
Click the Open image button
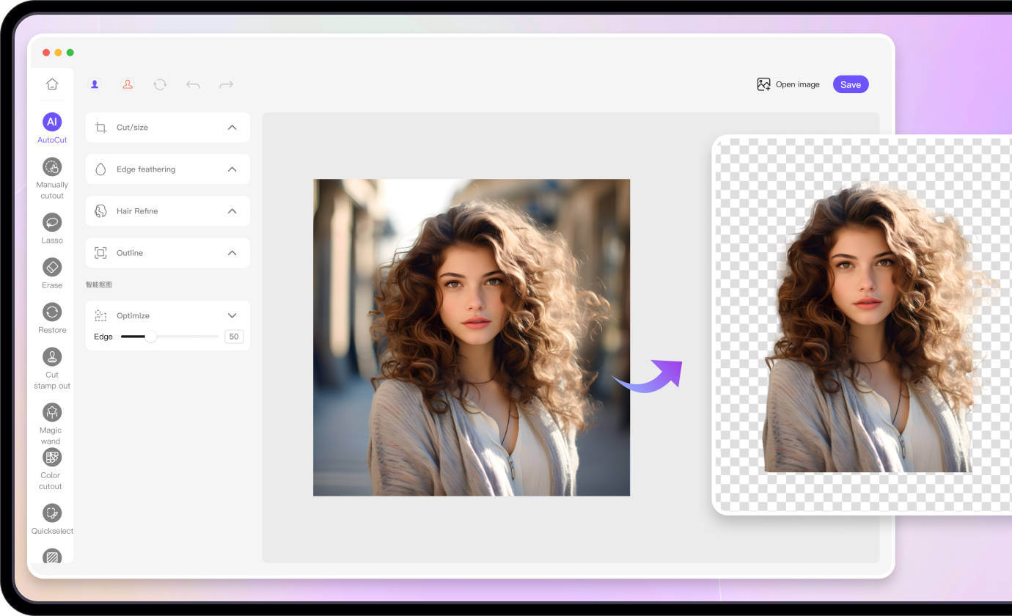pos(788,84)
